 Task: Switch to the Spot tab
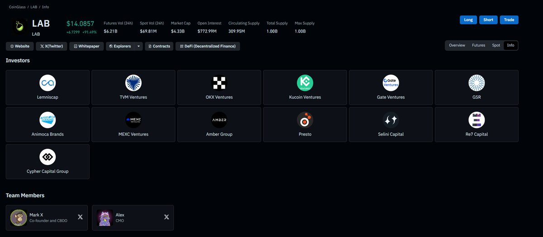(x=496, y=45)
